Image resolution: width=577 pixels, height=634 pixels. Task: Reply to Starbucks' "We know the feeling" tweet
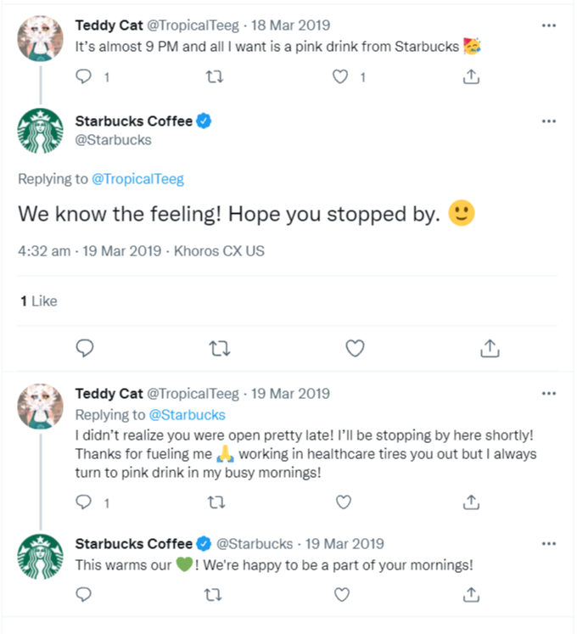[x=84, y=348]
